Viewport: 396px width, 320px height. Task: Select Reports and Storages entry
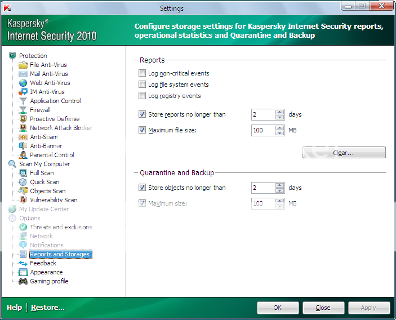[x=61, y=254]
